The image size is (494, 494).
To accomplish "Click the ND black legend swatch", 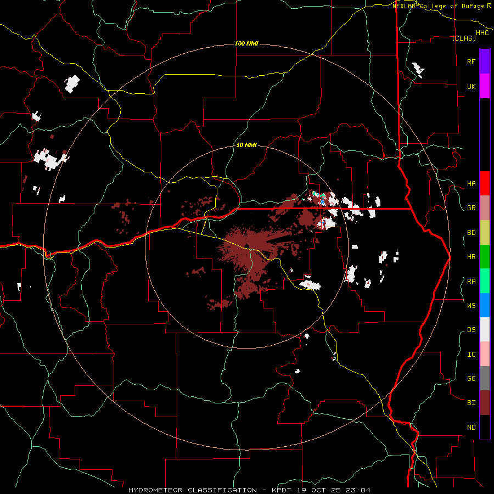I will (x=485, y=427).
